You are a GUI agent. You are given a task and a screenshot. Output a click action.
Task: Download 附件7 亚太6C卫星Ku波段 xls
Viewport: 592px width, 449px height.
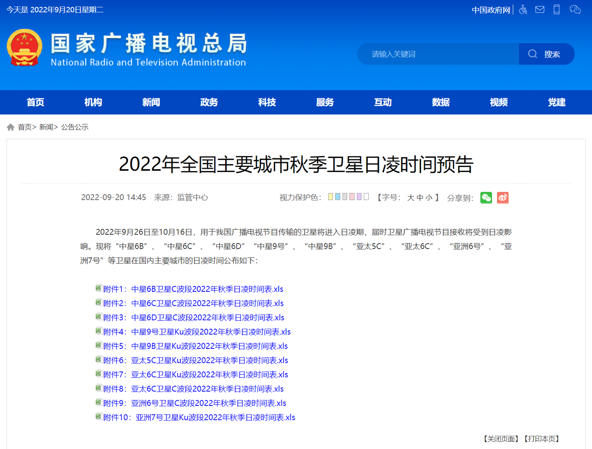point(196,375)
